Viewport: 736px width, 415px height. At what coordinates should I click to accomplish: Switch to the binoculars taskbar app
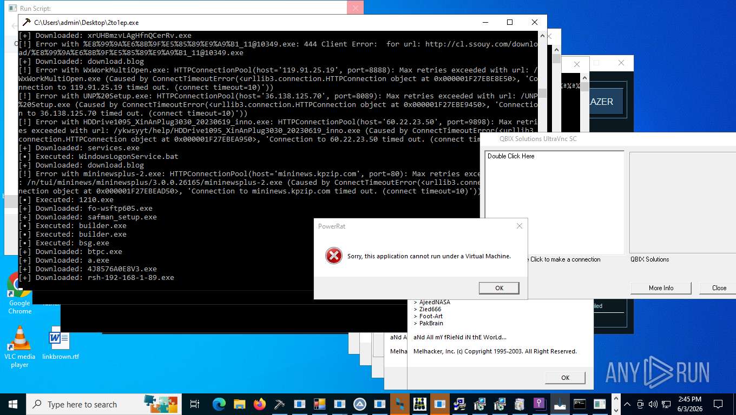(x=419, y=404)
